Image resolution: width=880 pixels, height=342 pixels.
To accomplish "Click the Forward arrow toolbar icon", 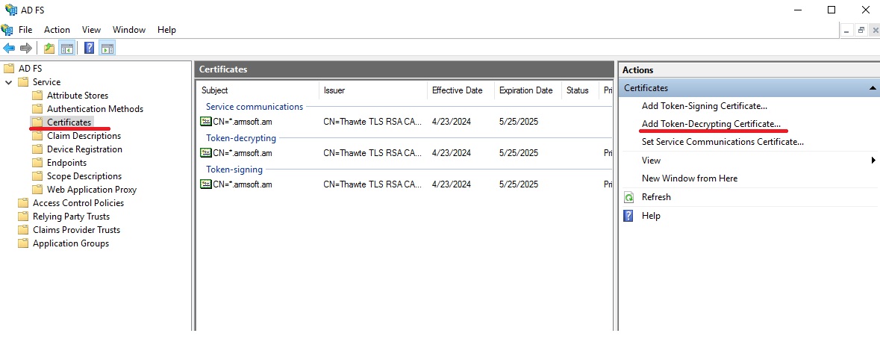I will 26,49.
